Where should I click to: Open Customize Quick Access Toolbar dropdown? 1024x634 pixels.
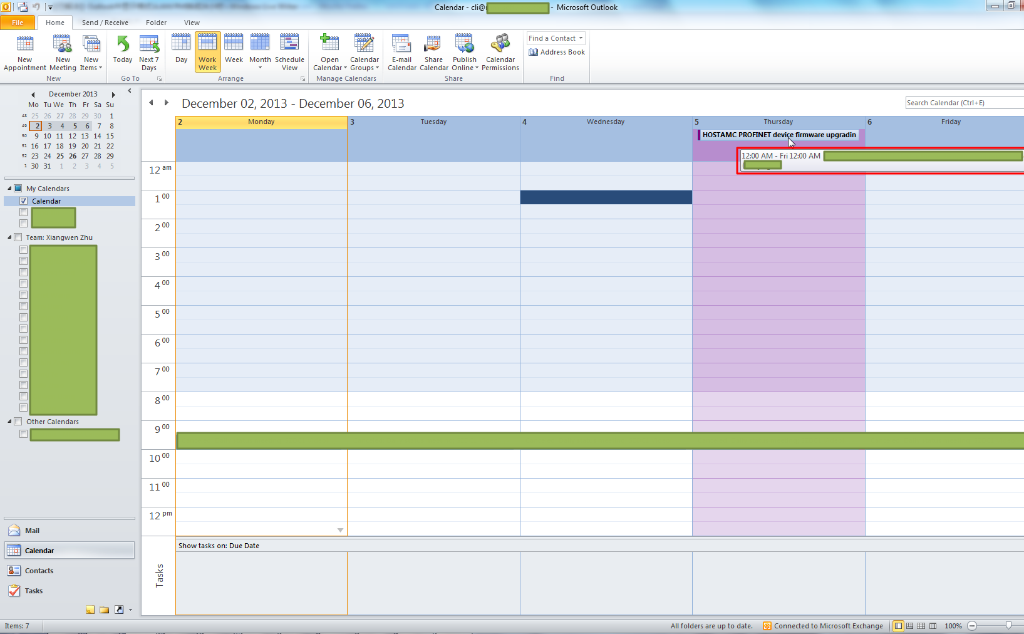pos(51,8)
